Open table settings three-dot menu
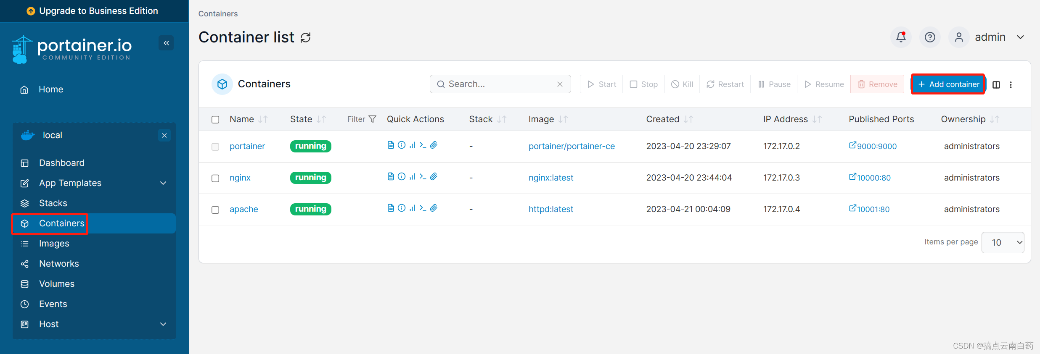Image resolution: width=1040 pixels, height=354 pixels. [1011, 84]
